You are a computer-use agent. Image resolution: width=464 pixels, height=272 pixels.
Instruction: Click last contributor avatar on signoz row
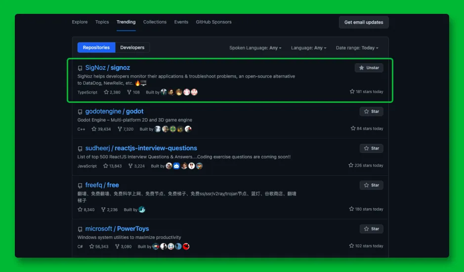pyautogui.click(x=194, y=92)
